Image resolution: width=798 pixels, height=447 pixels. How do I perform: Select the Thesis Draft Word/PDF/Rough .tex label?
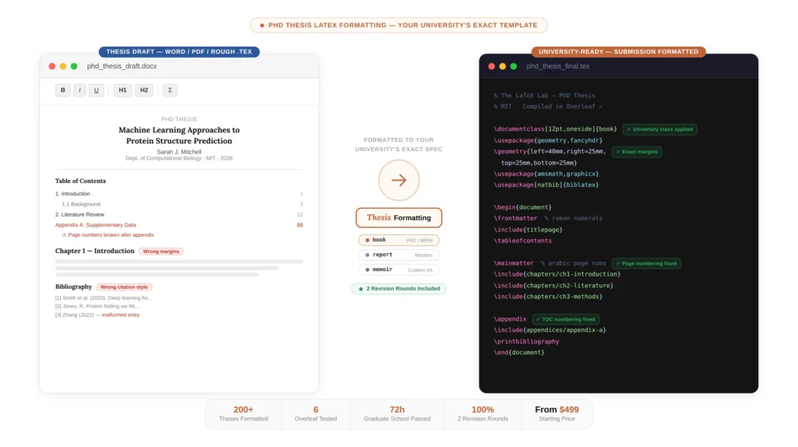(x=179, y=51)
